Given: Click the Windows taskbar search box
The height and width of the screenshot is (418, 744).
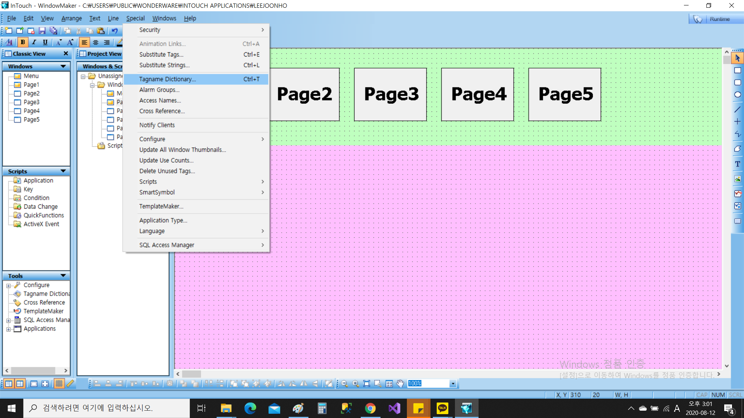Looking at the screenshot, I should click(107, 408).
